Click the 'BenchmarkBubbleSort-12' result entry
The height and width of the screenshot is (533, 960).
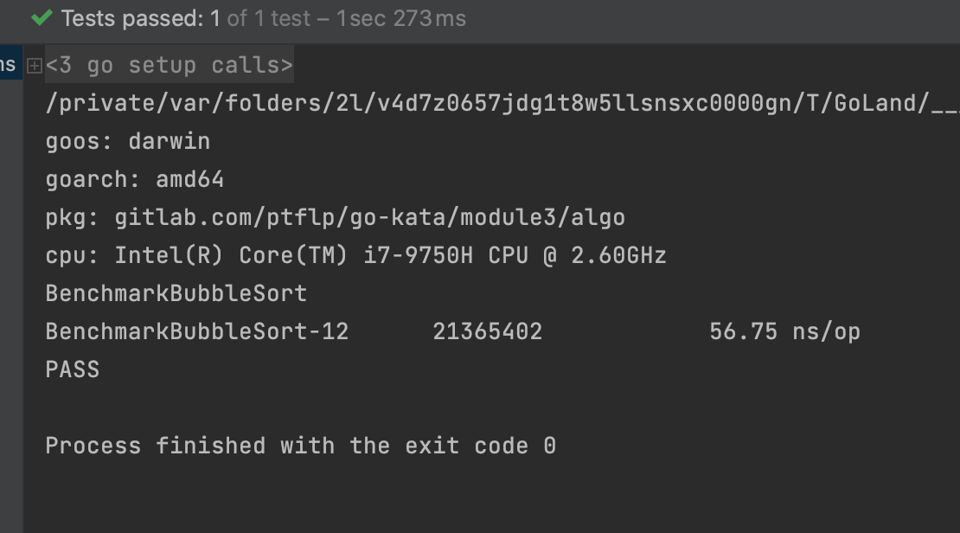[x=196, y=331]
